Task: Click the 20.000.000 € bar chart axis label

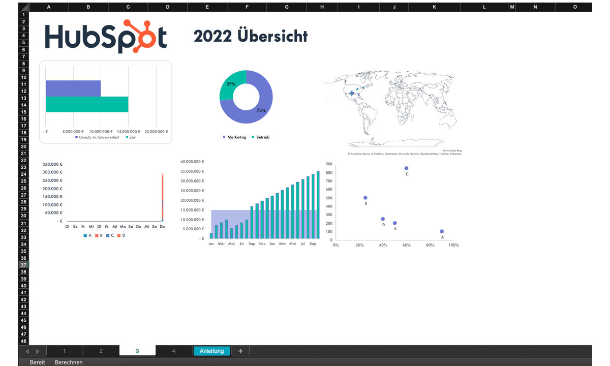Action: tap(156, 131)
